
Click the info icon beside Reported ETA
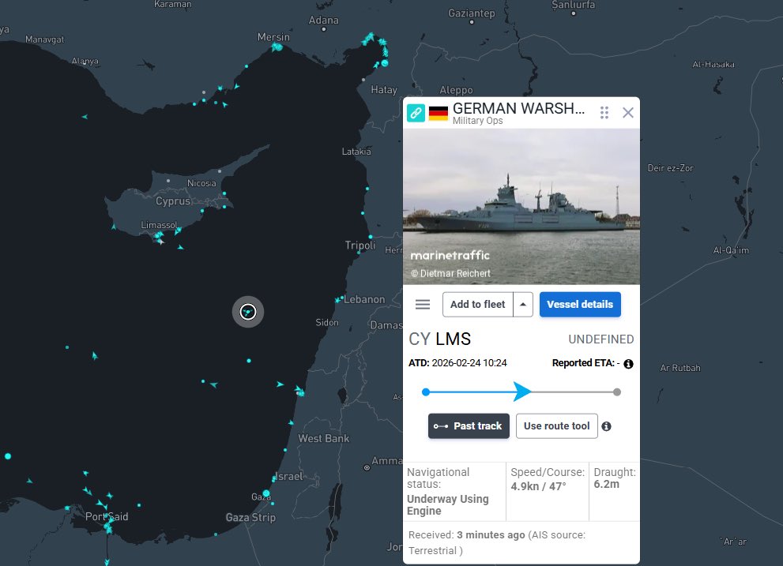click(627, 364)
